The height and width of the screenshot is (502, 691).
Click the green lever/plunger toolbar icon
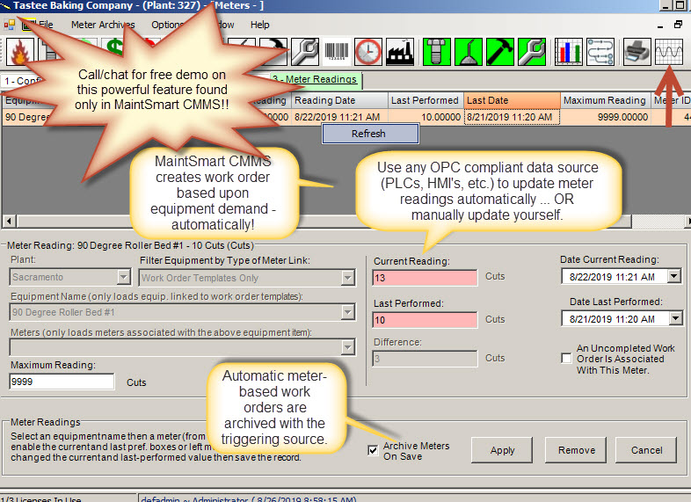pyautogui.click(x=469, y=52)
